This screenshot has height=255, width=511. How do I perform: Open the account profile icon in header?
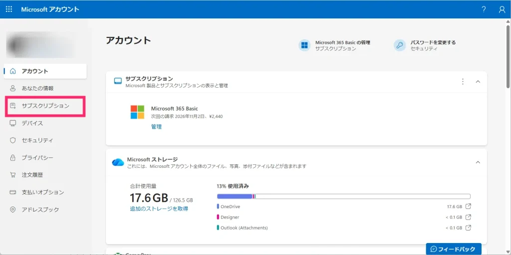click(502, 9)
